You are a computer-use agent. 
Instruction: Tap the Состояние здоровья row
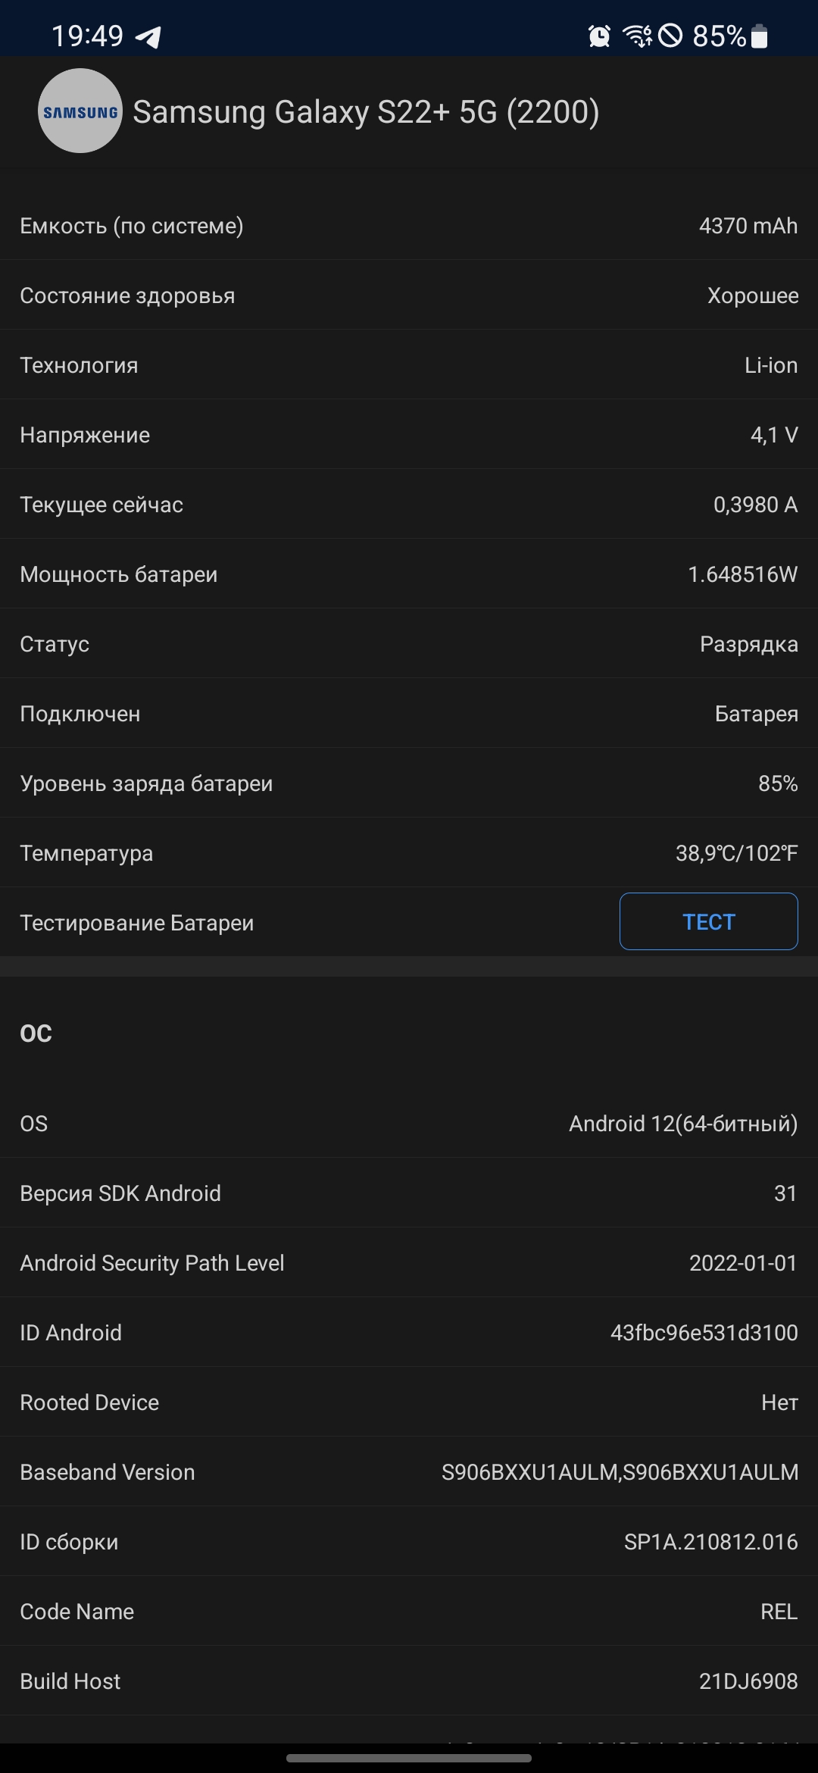(x=409, y=295)
